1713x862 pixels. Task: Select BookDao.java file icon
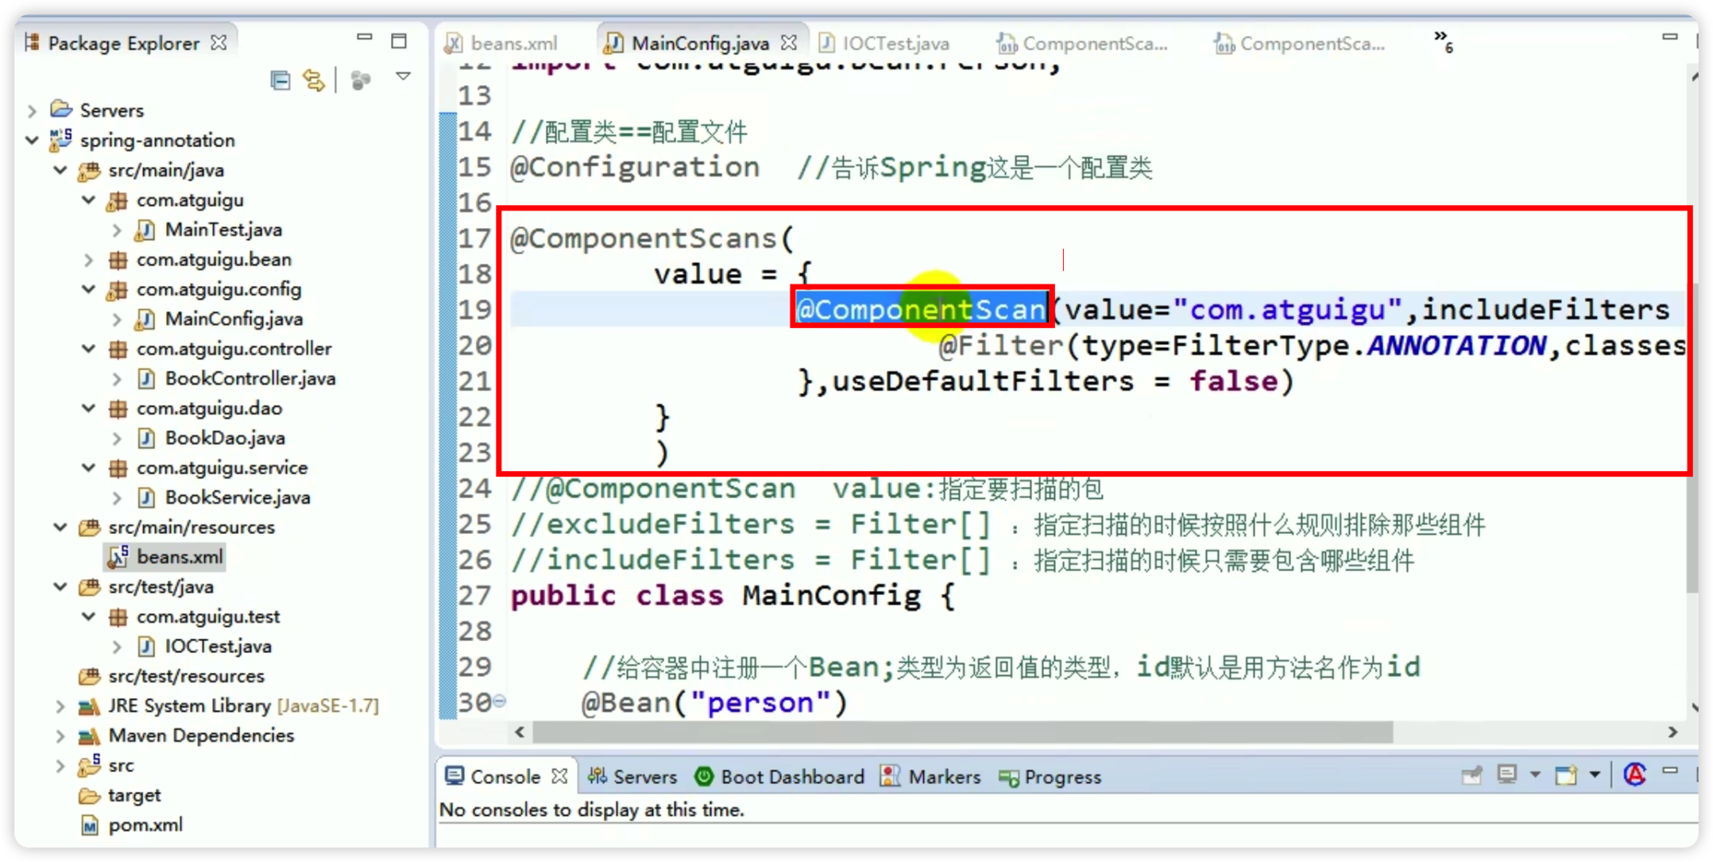(x=146, y=438)
